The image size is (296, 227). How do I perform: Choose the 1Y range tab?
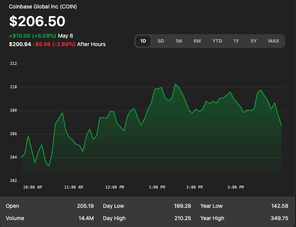236,41
